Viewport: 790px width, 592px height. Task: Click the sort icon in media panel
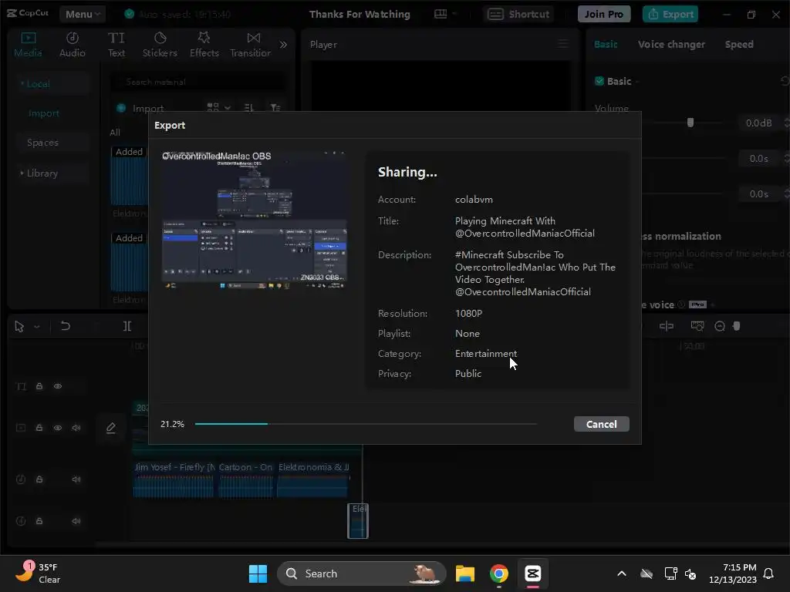pyautogui.click(x=248, y=107)
